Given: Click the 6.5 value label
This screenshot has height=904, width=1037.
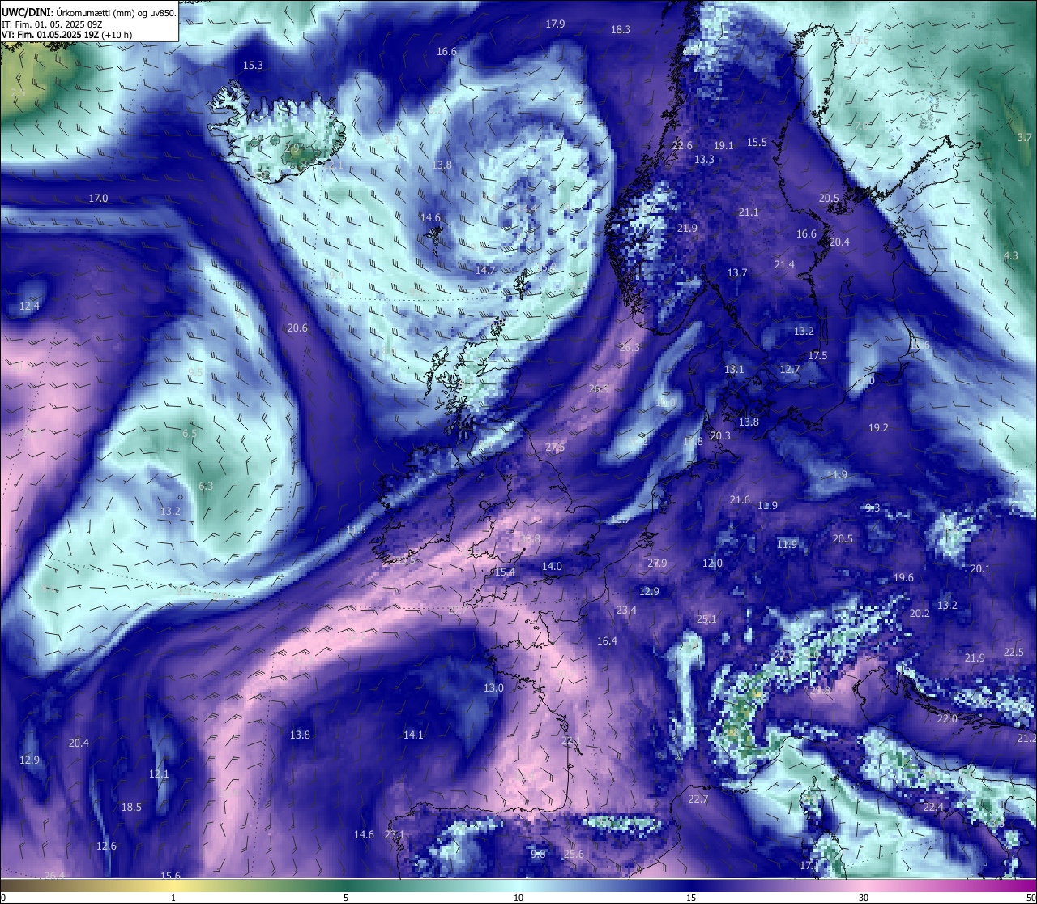Looking at the screenshot, I should (x=190, y=433).
